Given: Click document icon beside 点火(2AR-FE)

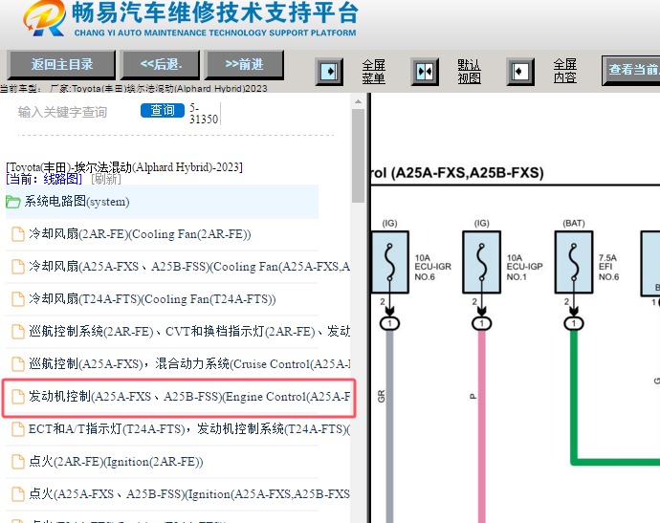Looking at the screenshot, I should coord(17,462).
